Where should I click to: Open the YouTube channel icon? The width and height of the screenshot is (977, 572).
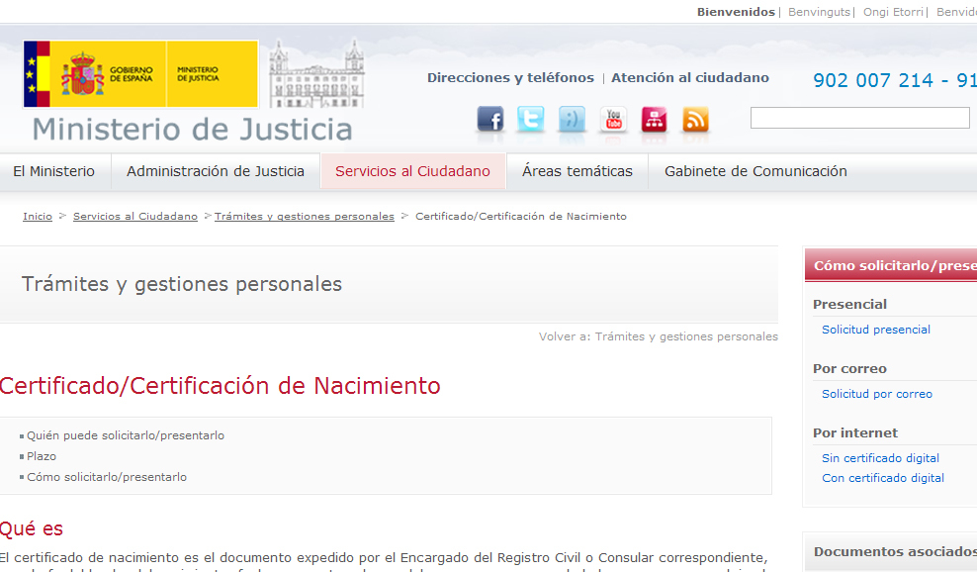[613, 120]
